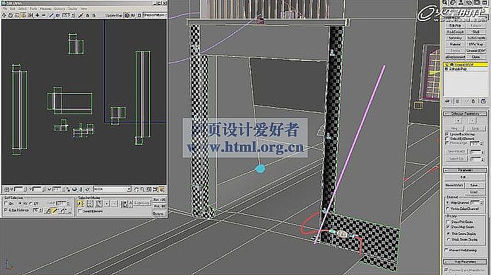The image size is (491, 275).
Task: Toggle the highlighted Freeform Mode tool
Action: [23, 15]
